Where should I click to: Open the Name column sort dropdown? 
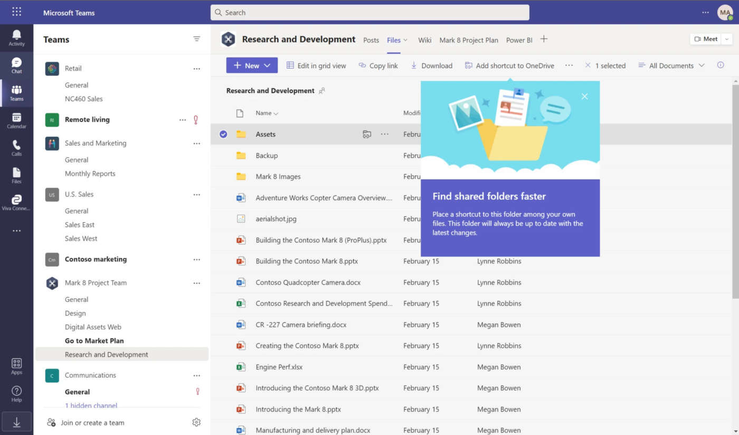(x=267, y=113)
